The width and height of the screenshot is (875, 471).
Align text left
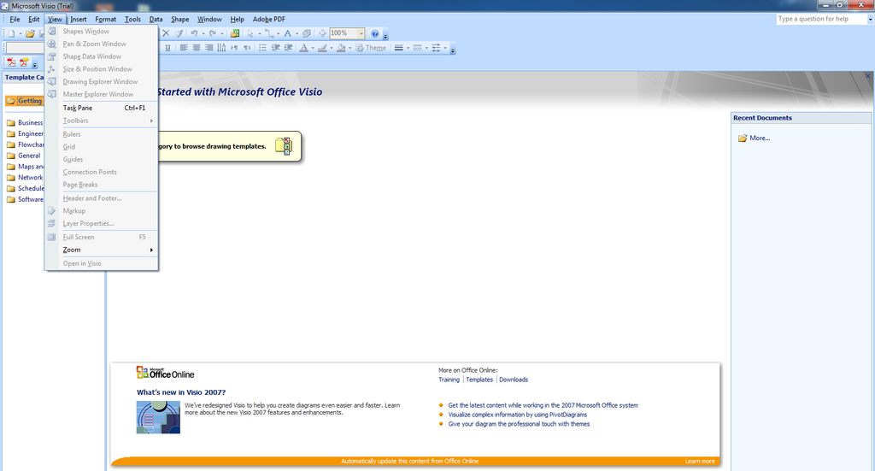coord(184,48)
